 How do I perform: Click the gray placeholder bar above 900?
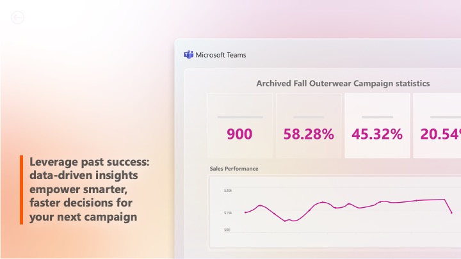point(240,117)
